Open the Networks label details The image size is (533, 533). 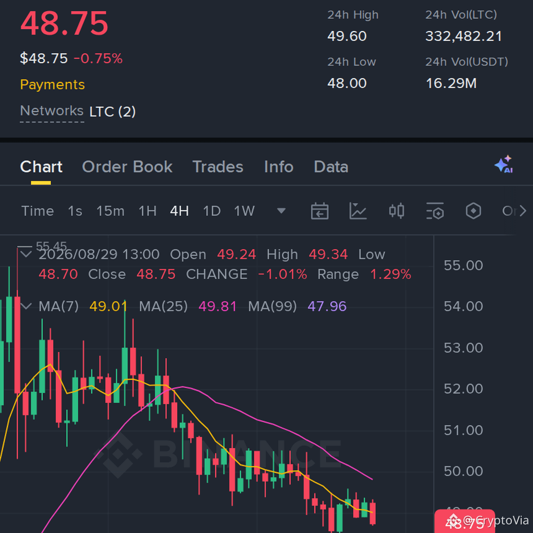pos(52,111)
